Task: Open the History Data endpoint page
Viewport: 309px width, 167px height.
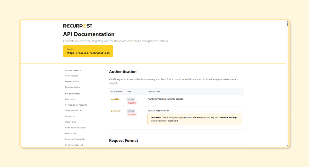Action: 70,122
